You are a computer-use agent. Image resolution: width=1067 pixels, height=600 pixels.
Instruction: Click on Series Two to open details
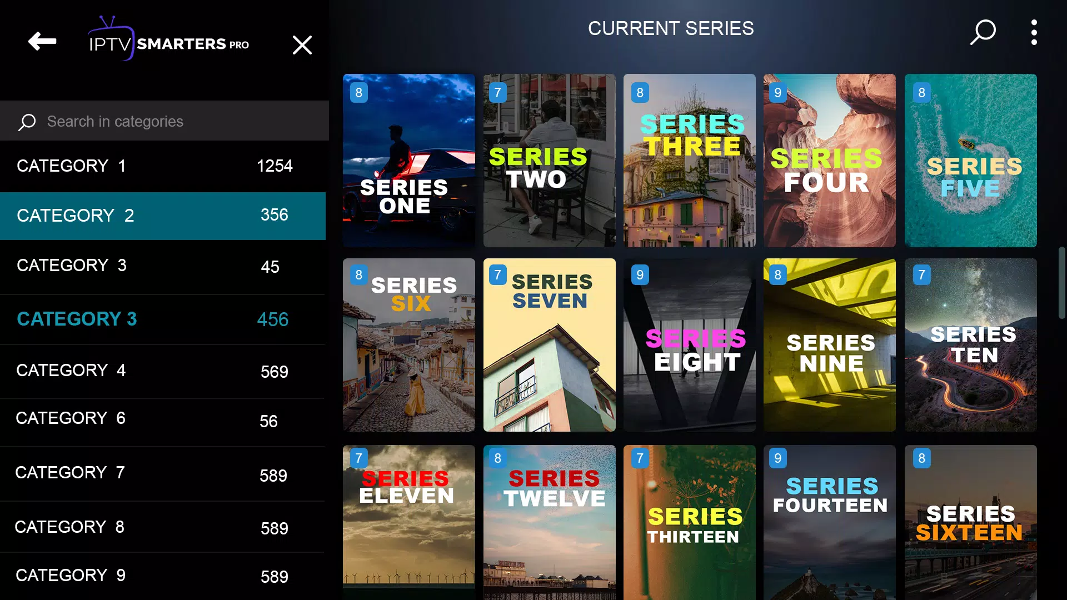[549, 161]
